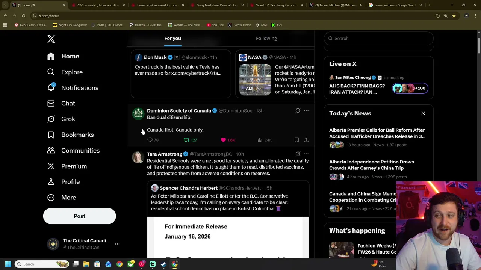
Task: Open Dominion Society of Canada profile name
Action: (179, 111)
